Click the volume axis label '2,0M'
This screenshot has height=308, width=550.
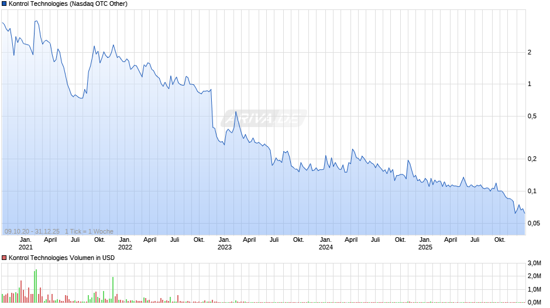tap(534, 276)
